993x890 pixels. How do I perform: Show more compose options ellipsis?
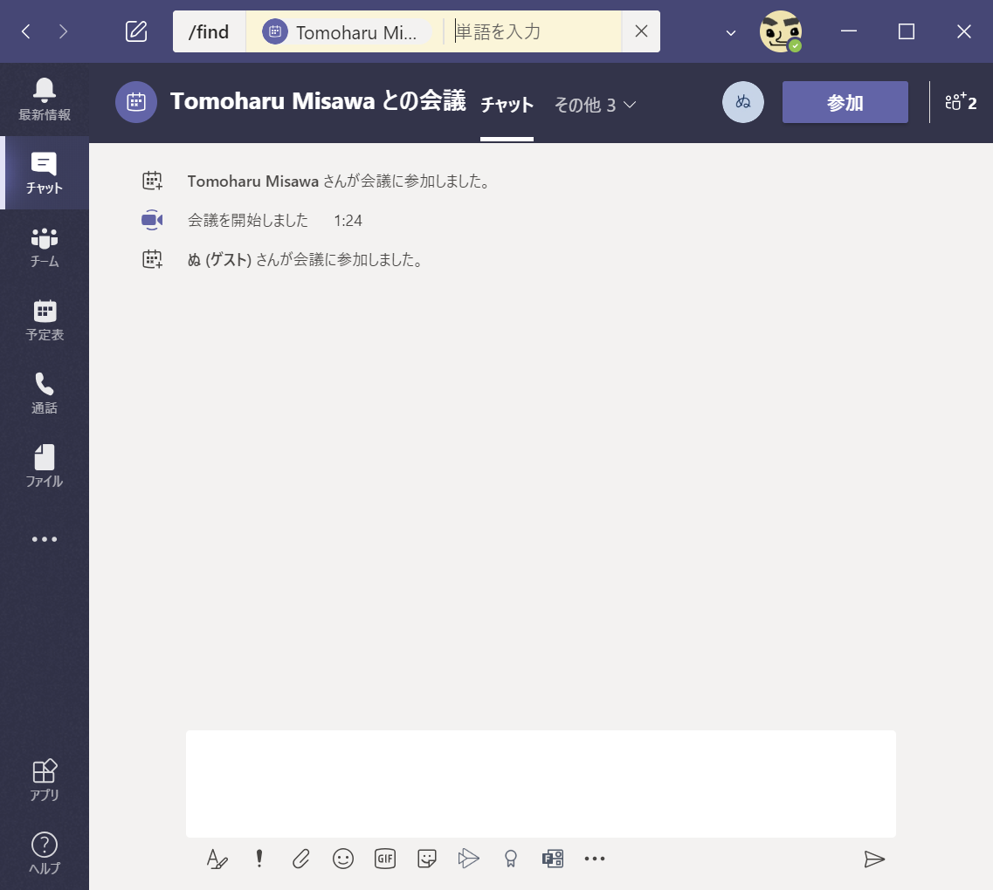click(x=595, y=859)
